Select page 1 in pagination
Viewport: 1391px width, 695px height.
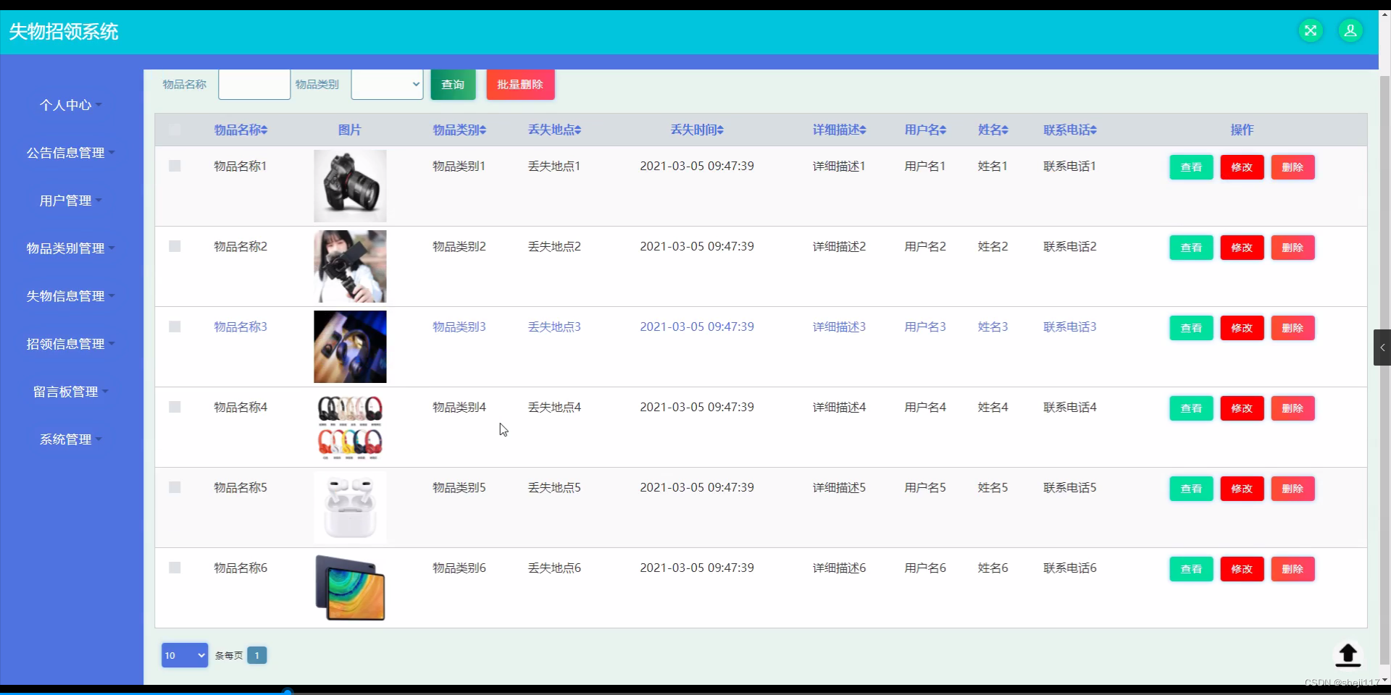[257, 655]
